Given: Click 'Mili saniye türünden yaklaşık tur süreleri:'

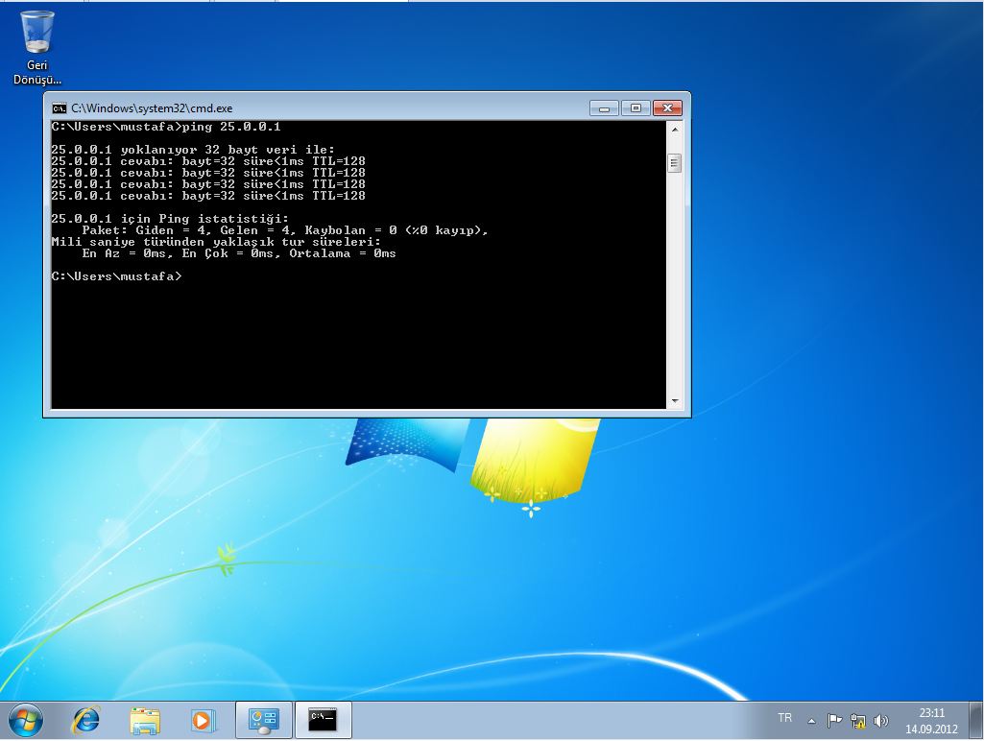Looking at the screenshot, I should click(216, 242).
